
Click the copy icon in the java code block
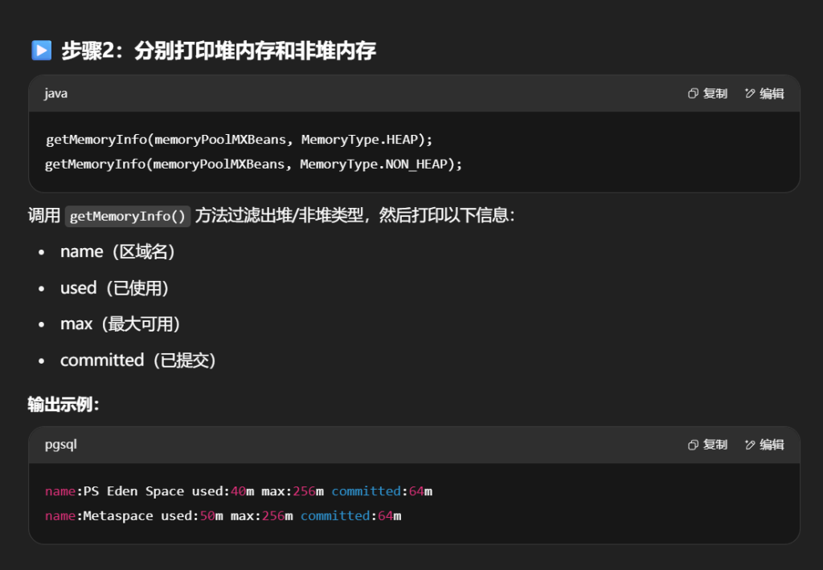point(693,94)
